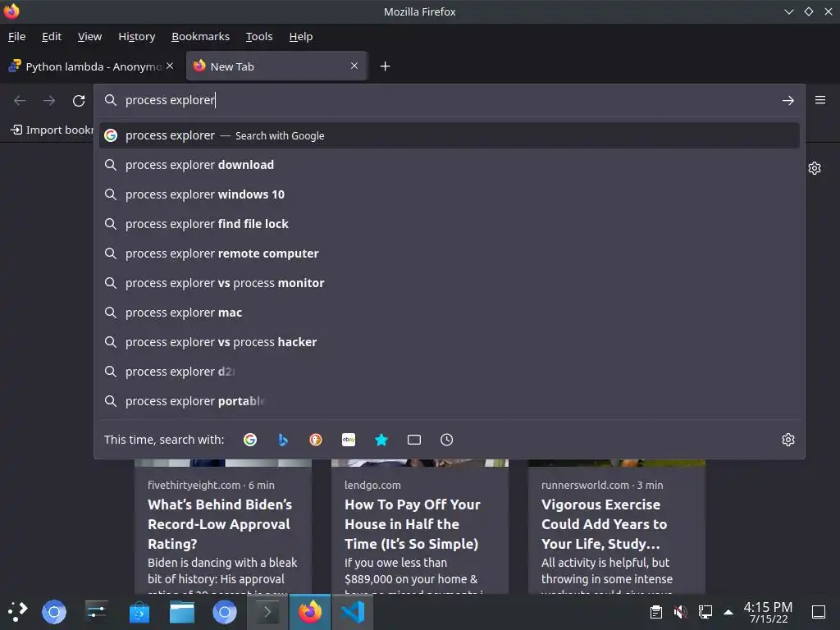Search this time with eBay
Viewport: 840px width, 630px height.
click(349, 440)
